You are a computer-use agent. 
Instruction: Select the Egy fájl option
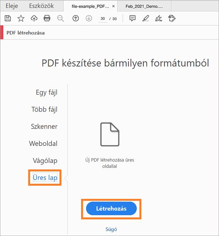(47, 92)
